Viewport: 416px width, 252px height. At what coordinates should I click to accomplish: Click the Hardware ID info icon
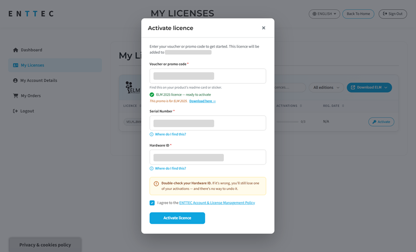152,168
